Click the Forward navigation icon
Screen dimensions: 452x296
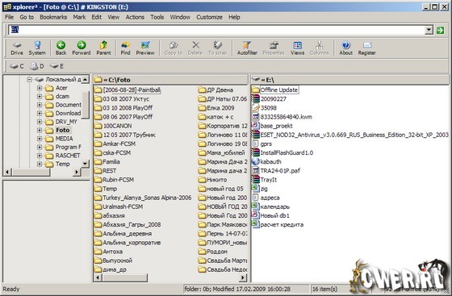(82, 48)
